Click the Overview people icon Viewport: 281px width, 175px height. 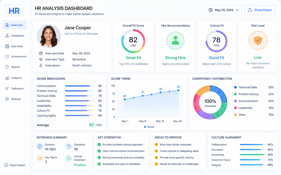(7, 25)
